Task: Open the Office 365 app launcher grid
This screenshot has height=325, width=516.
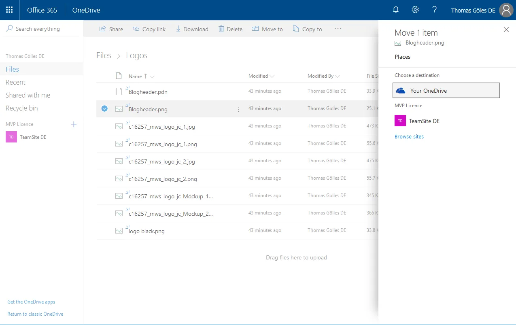Action: click(x=9, y=10)
